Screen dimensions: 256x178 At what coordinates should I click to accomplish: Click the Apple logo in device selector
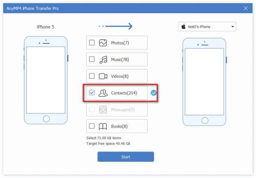point(184,27)
